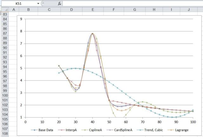Select column A header

click(14, 10)
